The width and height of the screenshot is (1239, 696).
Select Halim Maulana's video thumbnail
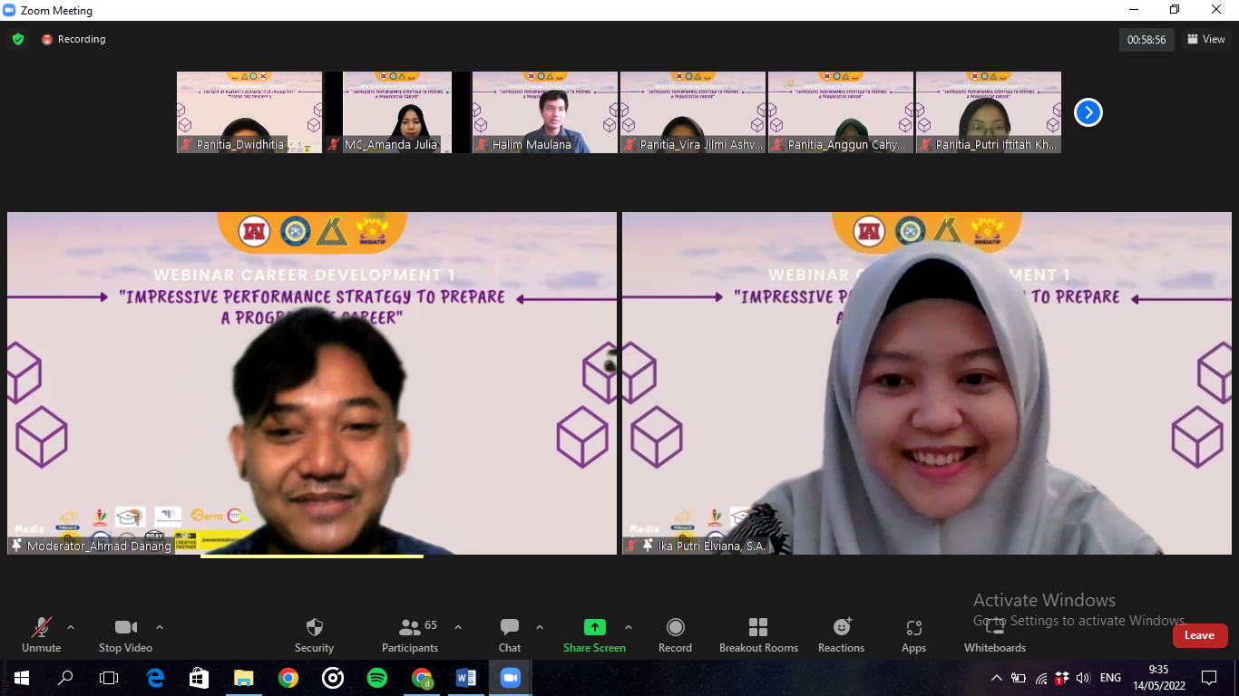tap(544, 112)
